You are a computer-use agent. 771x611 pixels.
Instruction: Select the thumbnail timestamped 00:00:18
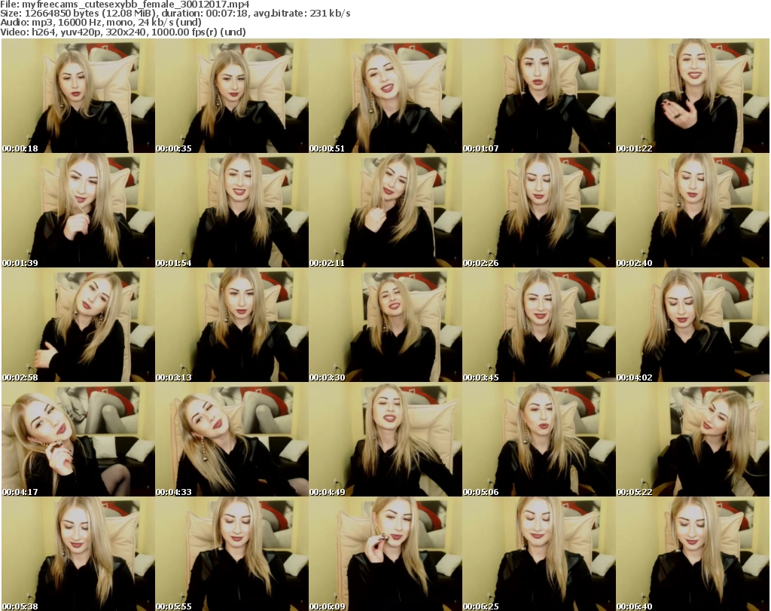point(78,96)
